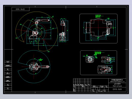Screen dimensions: 132x99
Task: Click ER10-1600 text in title block
Action: pyautogui.click(x=117, y=89)
